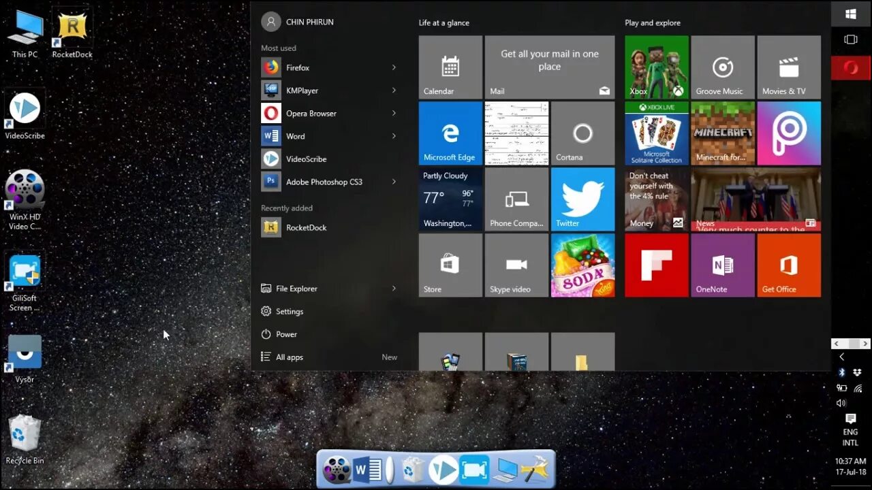Select the Vysor desktop shortcut
The width and height of the screenshot is (872, 490).
(25, 359)
